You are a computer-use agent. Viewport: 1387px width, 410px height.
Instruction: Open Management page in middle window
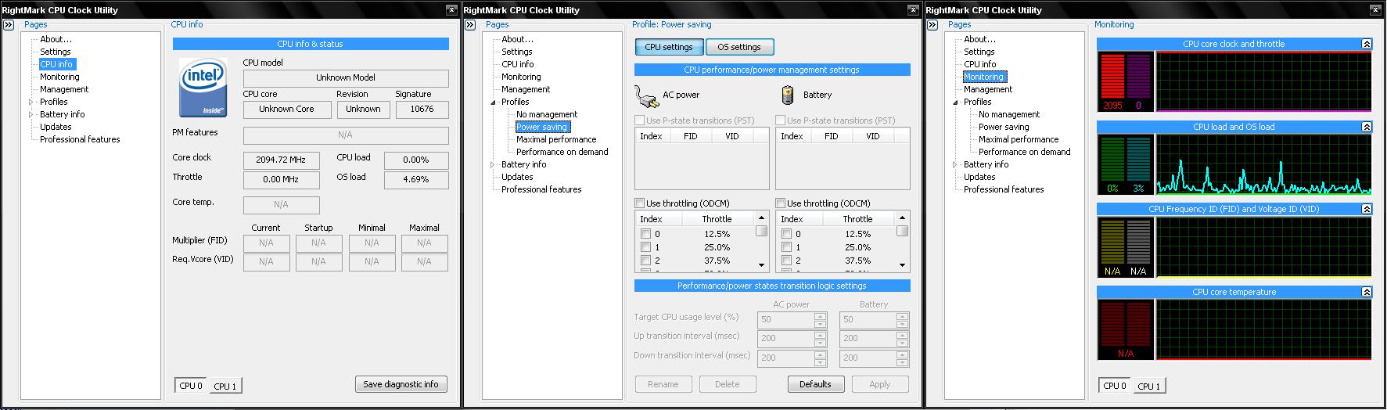click(x=526, y=89)
